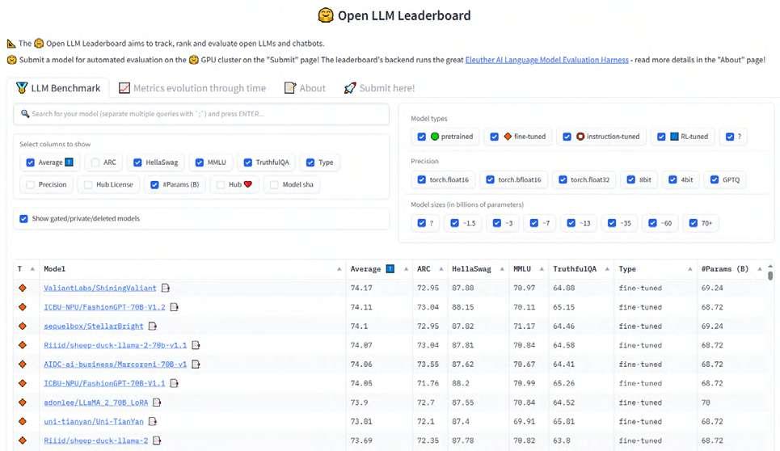Screen dimensions: 780x451
Task: Click document icon beside adonlee/LLaMA_2_70B_LoRA
Action: [x=157, y=403]
